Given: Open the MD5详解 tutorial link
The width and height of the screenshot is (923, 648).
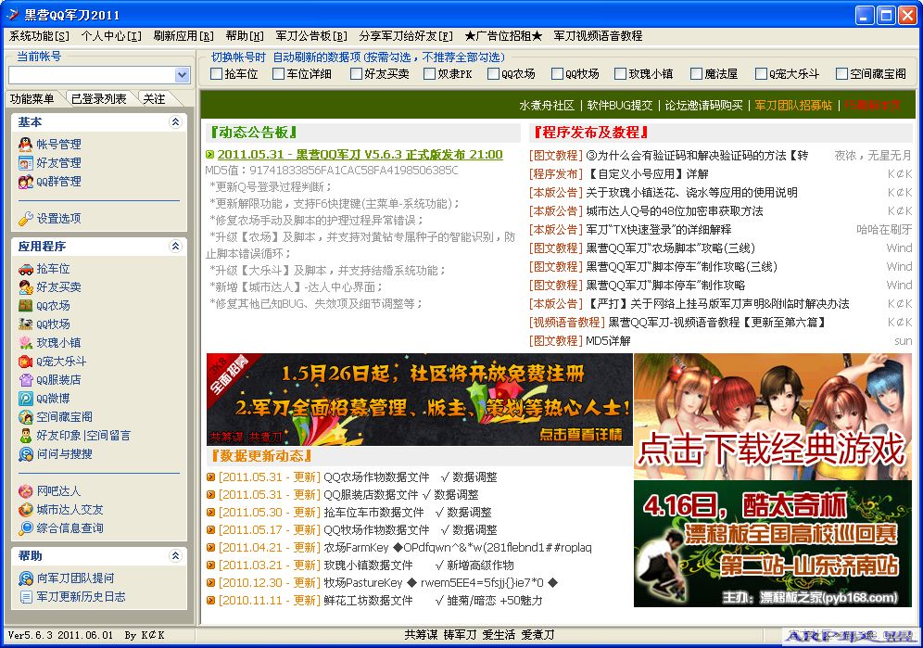Looking at the screenshot, I should [608, 341].
